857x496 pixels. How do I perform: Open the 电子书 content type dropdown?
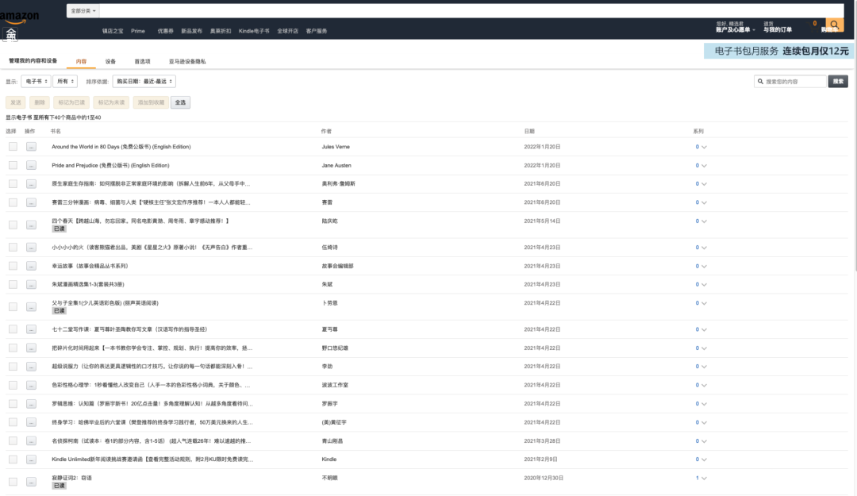click(36, 82)
